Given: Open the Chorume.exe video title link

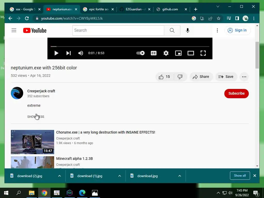Looking at the screenshot, I should tap(105, 132).
